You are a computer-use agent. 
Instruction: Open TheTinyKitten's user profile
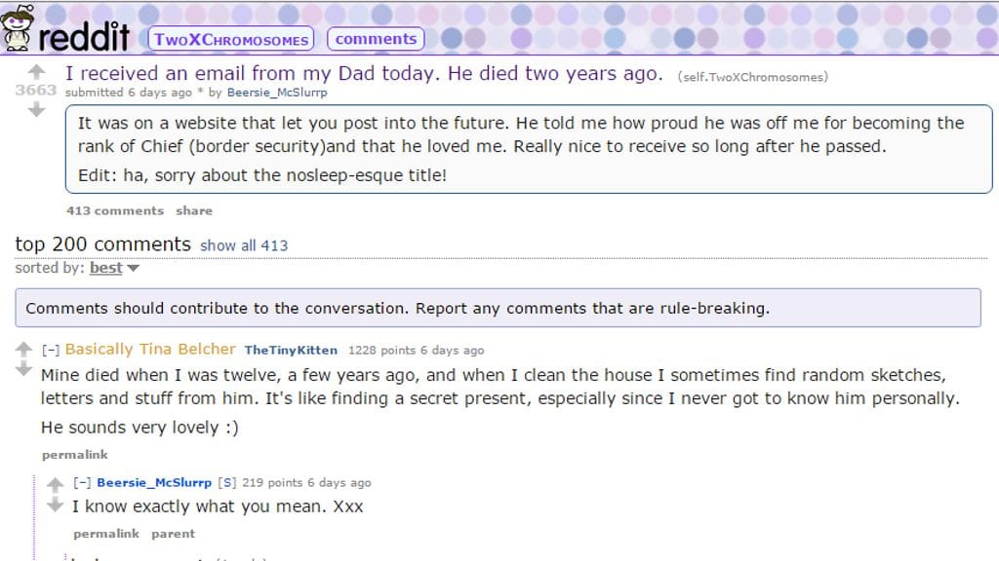pos(291,351)
